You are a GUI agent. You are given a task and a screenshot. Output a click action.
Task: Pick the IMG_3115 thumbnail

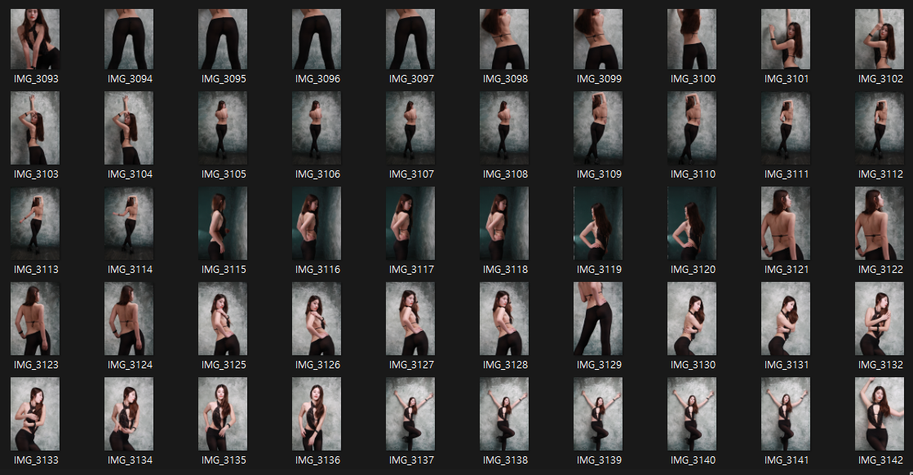point(223,223)
